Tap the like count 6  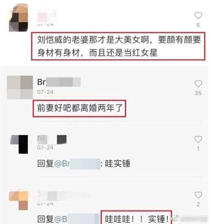198,25
